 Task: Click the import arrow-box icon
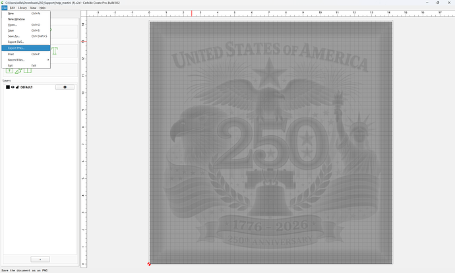(10, 71)
